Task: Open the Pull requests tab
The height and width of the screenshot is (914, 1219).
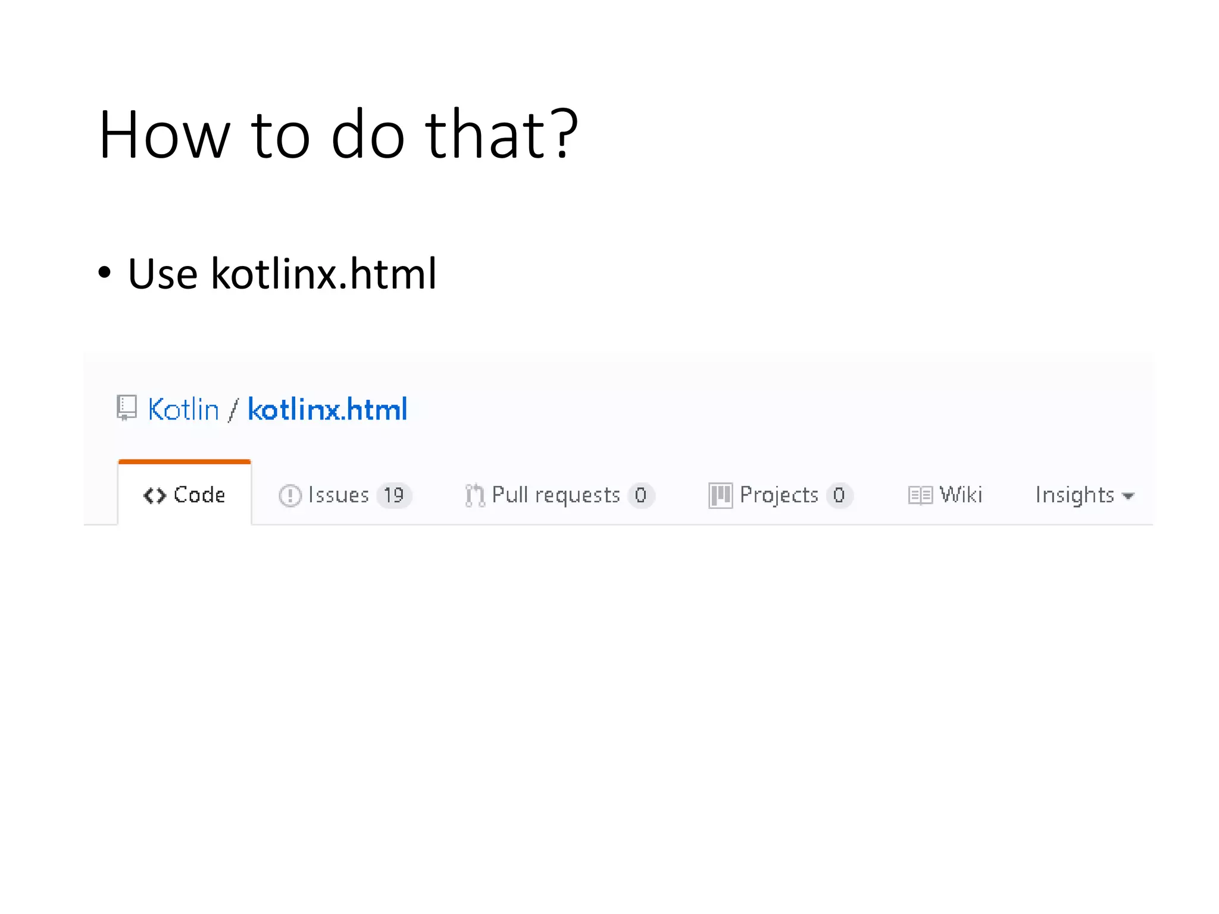Action: (556, 495)
